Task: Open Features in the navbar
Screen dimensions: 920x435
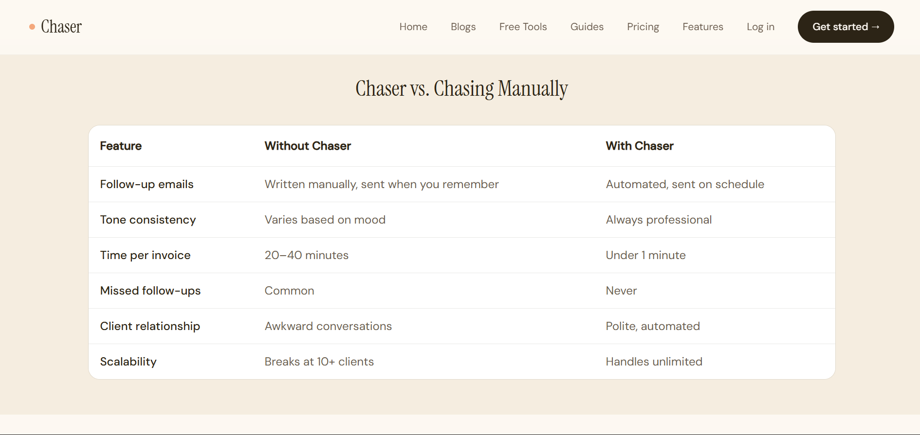Action: point(702,27)
